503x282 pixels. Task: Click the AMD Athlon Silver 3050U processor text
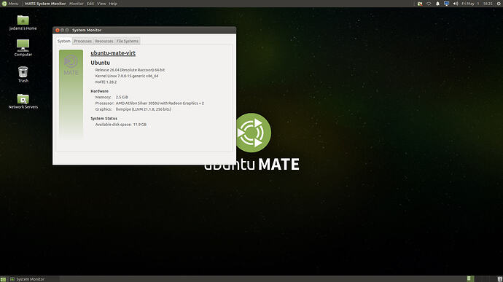click(160, 103)
